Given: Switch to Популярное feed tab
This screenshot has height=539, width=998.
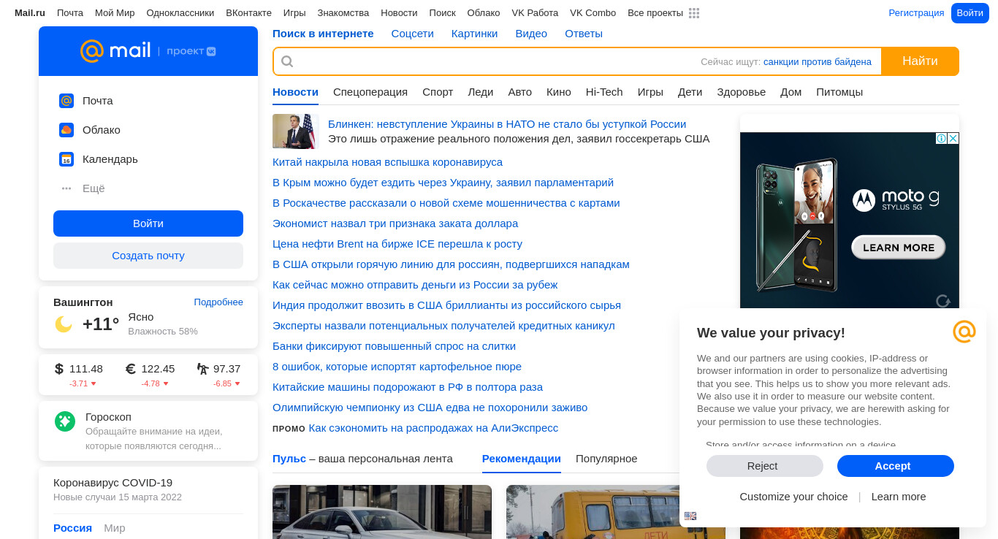Looking at the screenshot, I should 606,459.
